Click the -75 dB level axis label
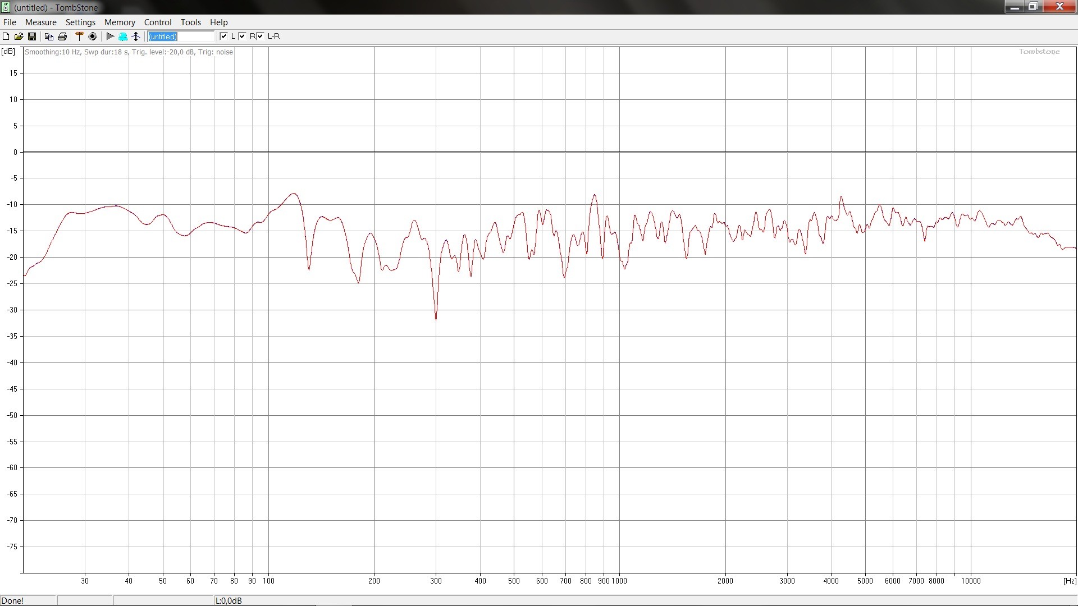Image resolution: width=1078 pixels, height=606 pixels. tap(12, 547)
